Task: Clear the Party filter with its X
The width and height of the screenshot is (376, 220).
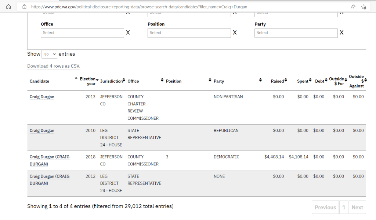Action: point(341,33)
